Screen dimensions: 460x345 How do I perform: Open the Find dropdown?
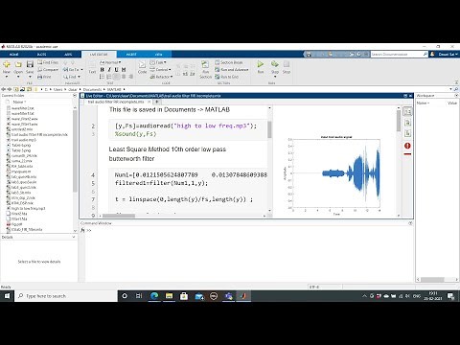[72, 77]
